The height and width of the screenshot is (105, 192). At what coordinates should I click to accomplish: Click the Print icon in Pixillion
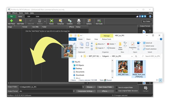pyautogui.click(x=79, y=22)
